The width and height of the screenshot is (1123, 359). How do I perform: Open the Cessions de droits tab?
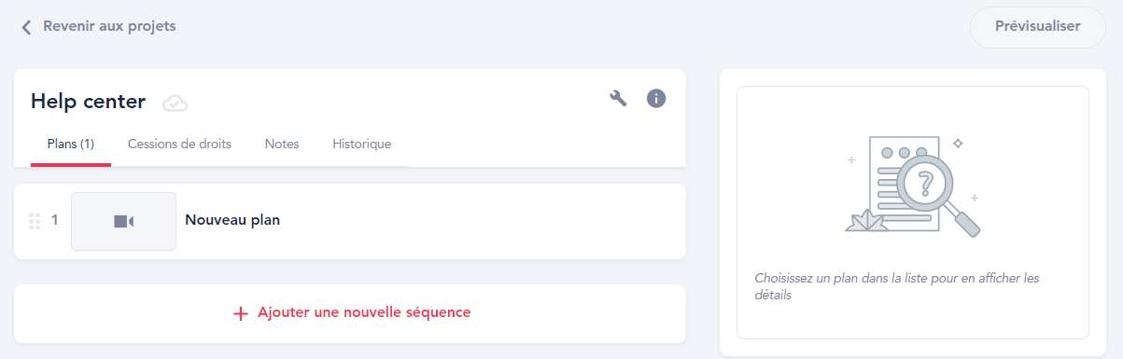pos(179,145)
